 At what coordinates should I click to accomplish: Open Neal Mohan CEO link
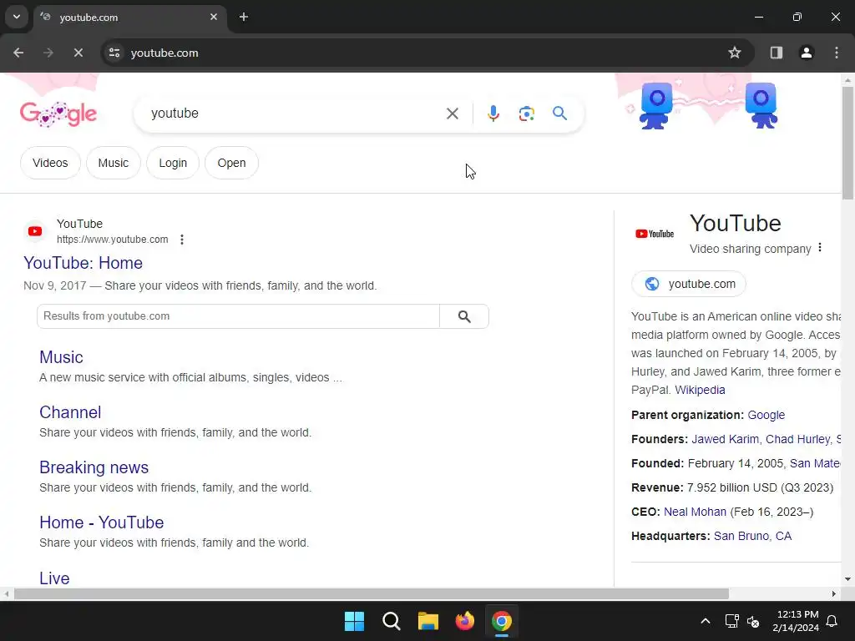(695, 512)
